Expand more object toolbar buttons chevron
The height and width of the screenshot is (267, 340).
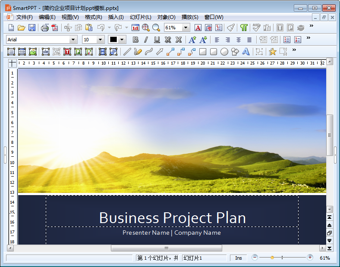294,50
